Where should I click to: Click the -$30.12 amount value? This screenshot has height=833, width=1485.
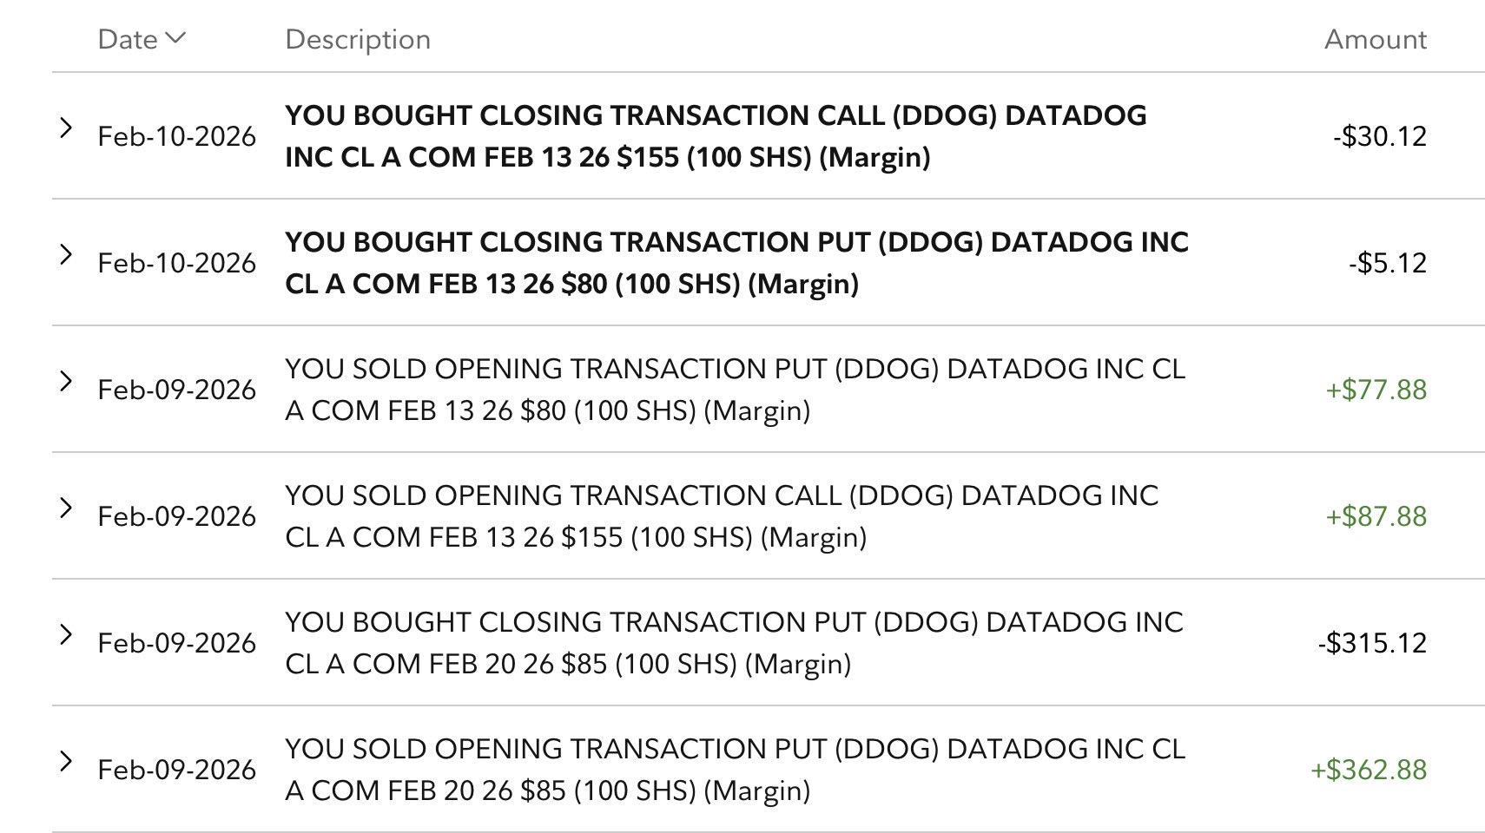click(x=1380, y=136)
